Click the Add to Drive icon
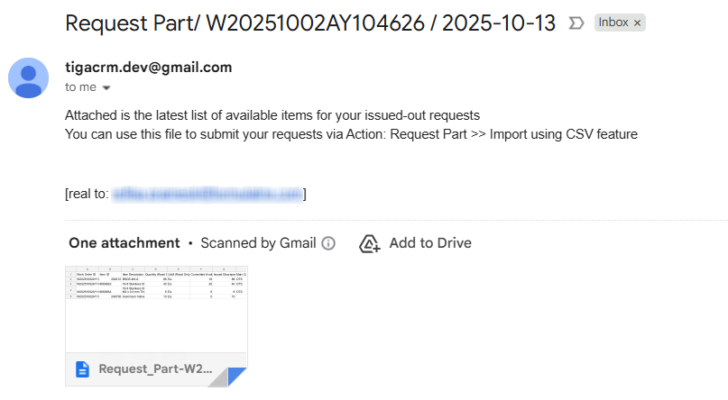 tap(369, 243)
